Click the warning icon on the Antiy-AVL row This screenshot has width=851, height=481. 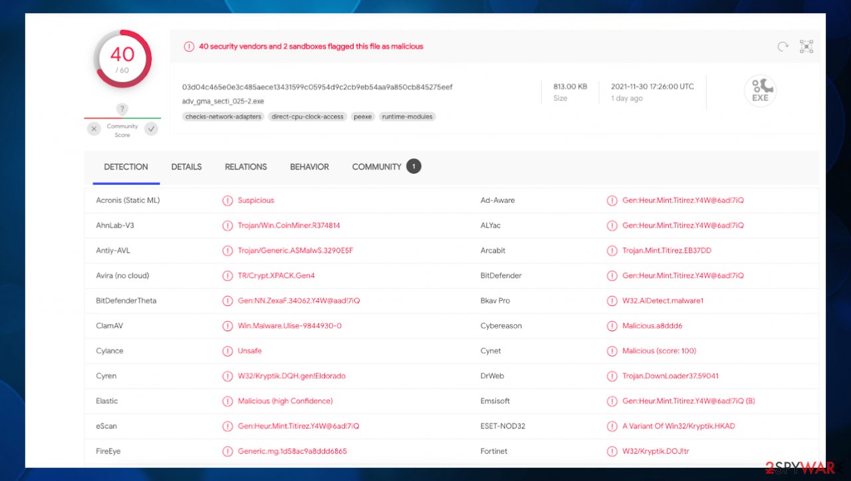click(227, 251)
